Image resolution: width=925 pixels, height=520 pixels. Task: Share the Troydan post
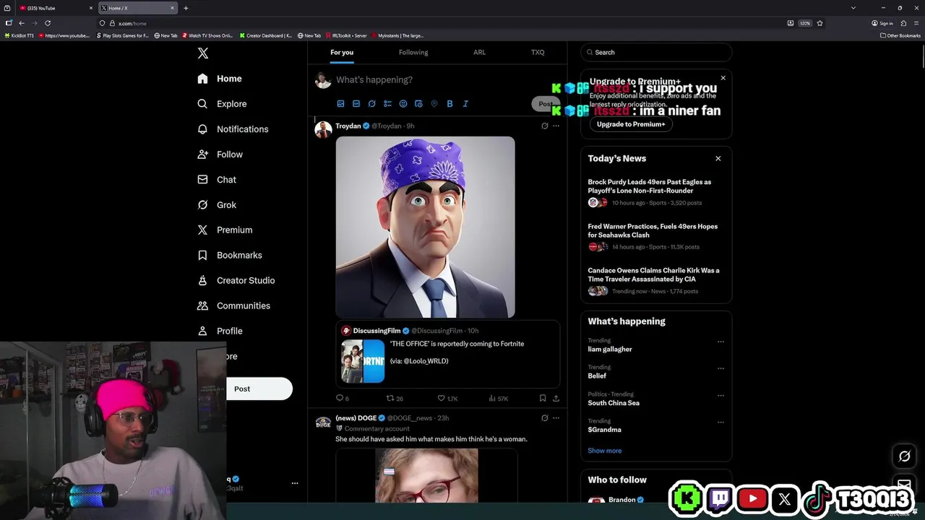(556, 399)
